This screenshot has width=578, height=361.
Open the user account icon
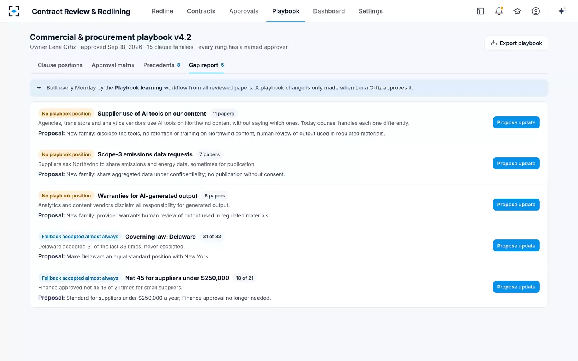tap(536, 11)
